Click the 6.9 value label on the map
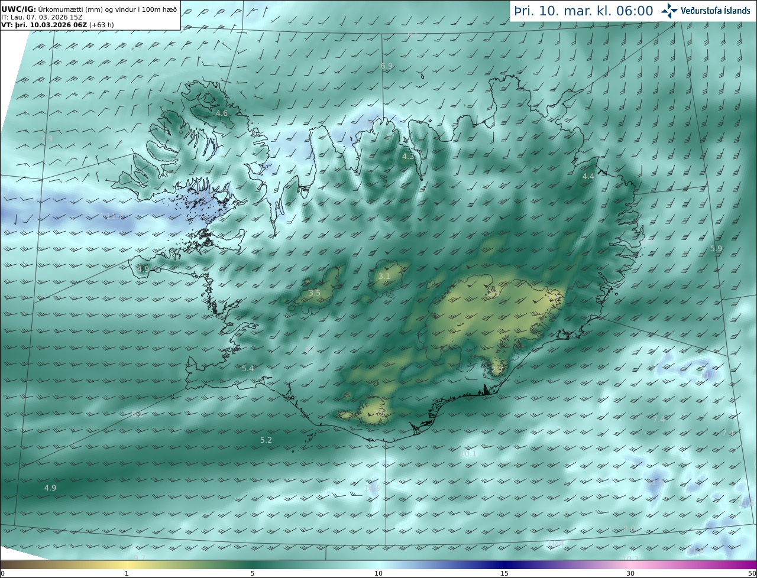This screenshot has height=578, width=757. point(387,67)
